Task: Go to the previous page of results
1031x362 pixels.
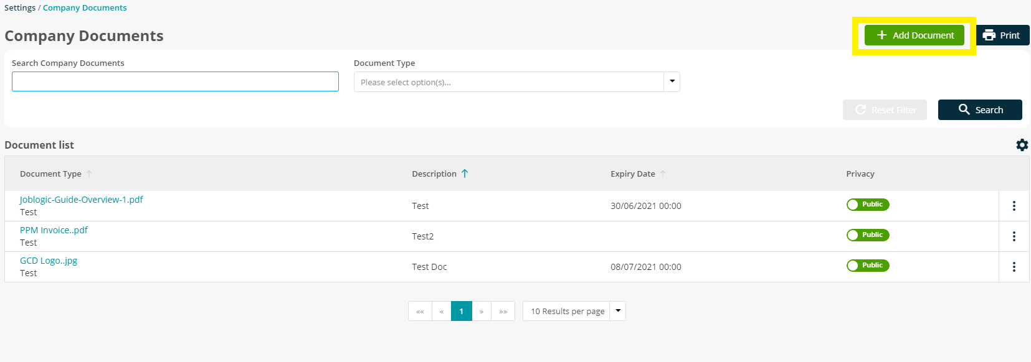Action: (x=442, y=311)
